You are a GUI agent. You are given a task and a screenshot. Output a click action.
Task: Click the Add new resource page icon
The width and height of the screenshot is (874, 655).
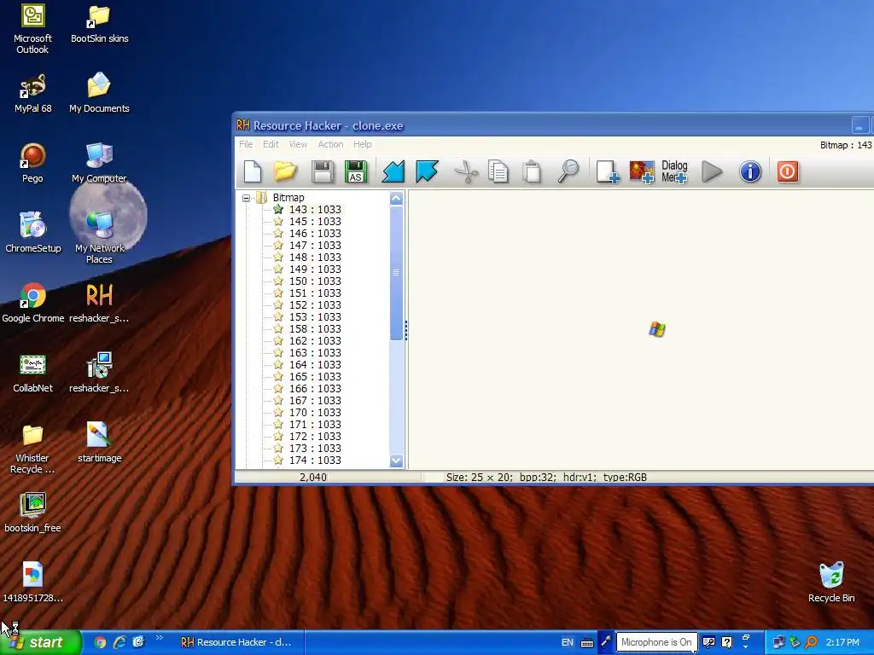(x=608, y=171)
